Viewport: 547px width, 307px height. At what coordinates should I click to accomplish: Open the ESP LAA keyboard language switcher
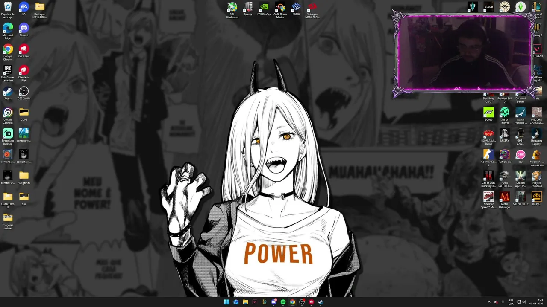(511, 302)
